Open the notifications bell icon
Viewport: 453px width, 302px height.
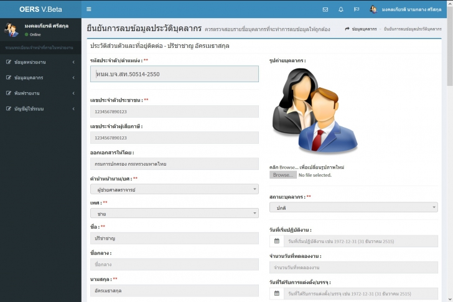point(341,9)
